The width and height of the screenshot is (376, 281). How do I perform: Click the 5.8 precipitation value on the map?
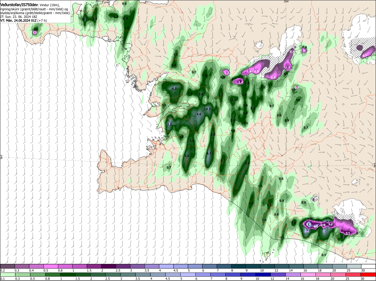pos(169,125)
